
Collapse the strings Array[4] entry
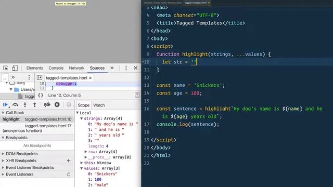pyautogui.click(x=82, y=118)
